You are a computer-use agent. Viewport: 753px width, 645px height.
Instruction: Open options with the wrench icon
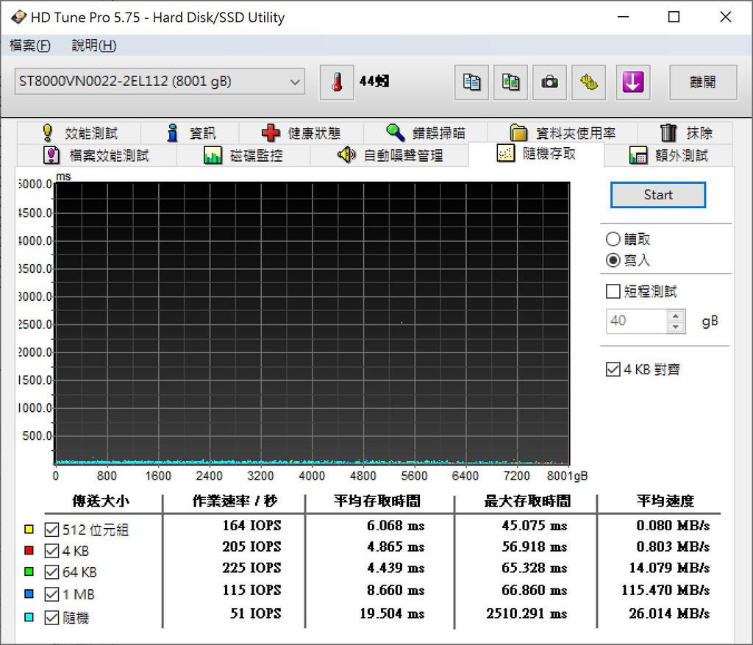click(x=589, y=82)
